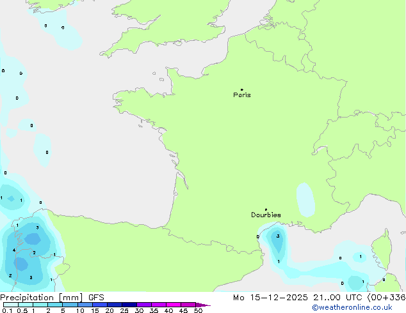This screenshot has height=313, width=406.
Task: Pick the 5–10 mm legend swatch
Action: tap(70, 305)
